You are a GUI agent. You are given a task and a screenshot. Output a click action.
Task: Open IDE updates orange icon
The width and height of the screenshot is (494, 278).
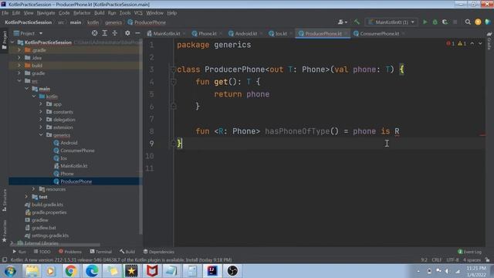click(478, 22)
